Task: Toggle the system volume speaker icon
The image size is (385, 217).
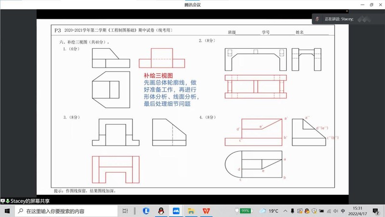Action: tap(335, 211)
